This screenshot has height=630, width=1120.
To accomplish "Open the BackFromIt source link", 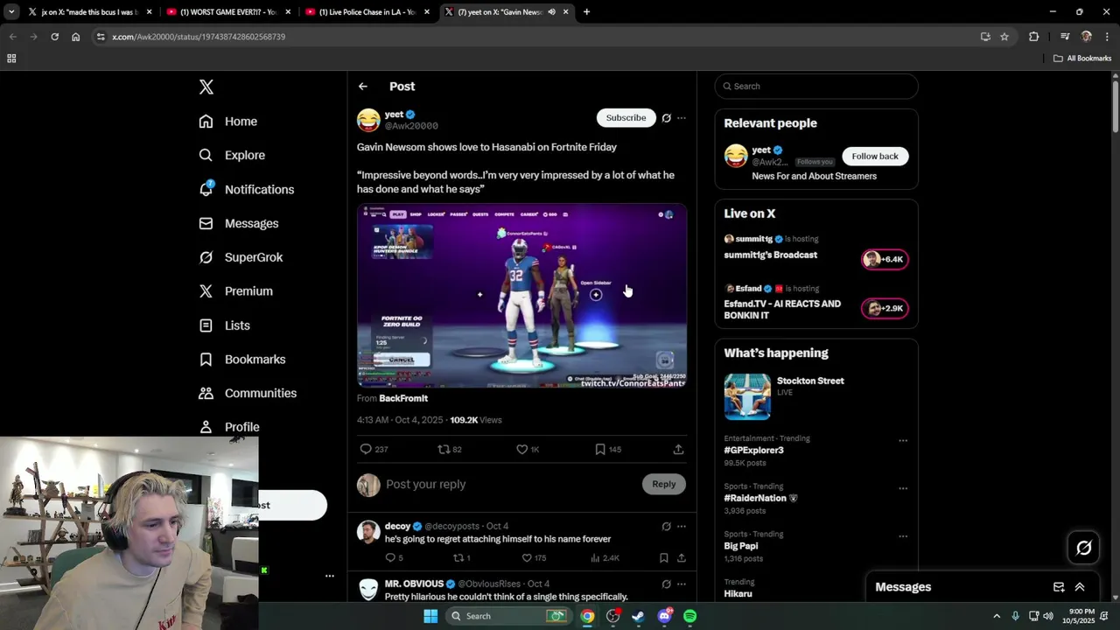I will [403, 398].
